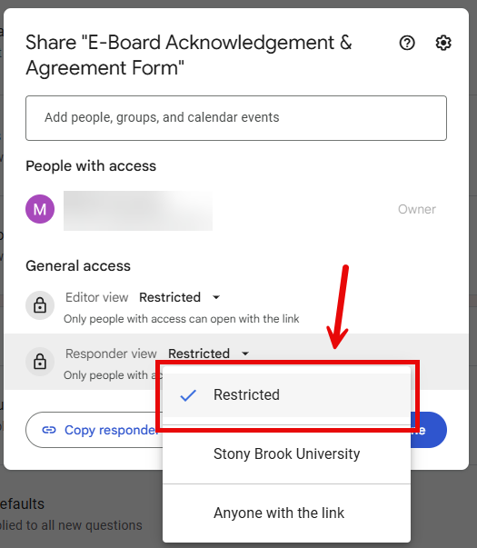This screenshot has width=477, height=548.
Task: Click the Responder view lock icon
Action: pyautogui.click(x=40, y=362)
